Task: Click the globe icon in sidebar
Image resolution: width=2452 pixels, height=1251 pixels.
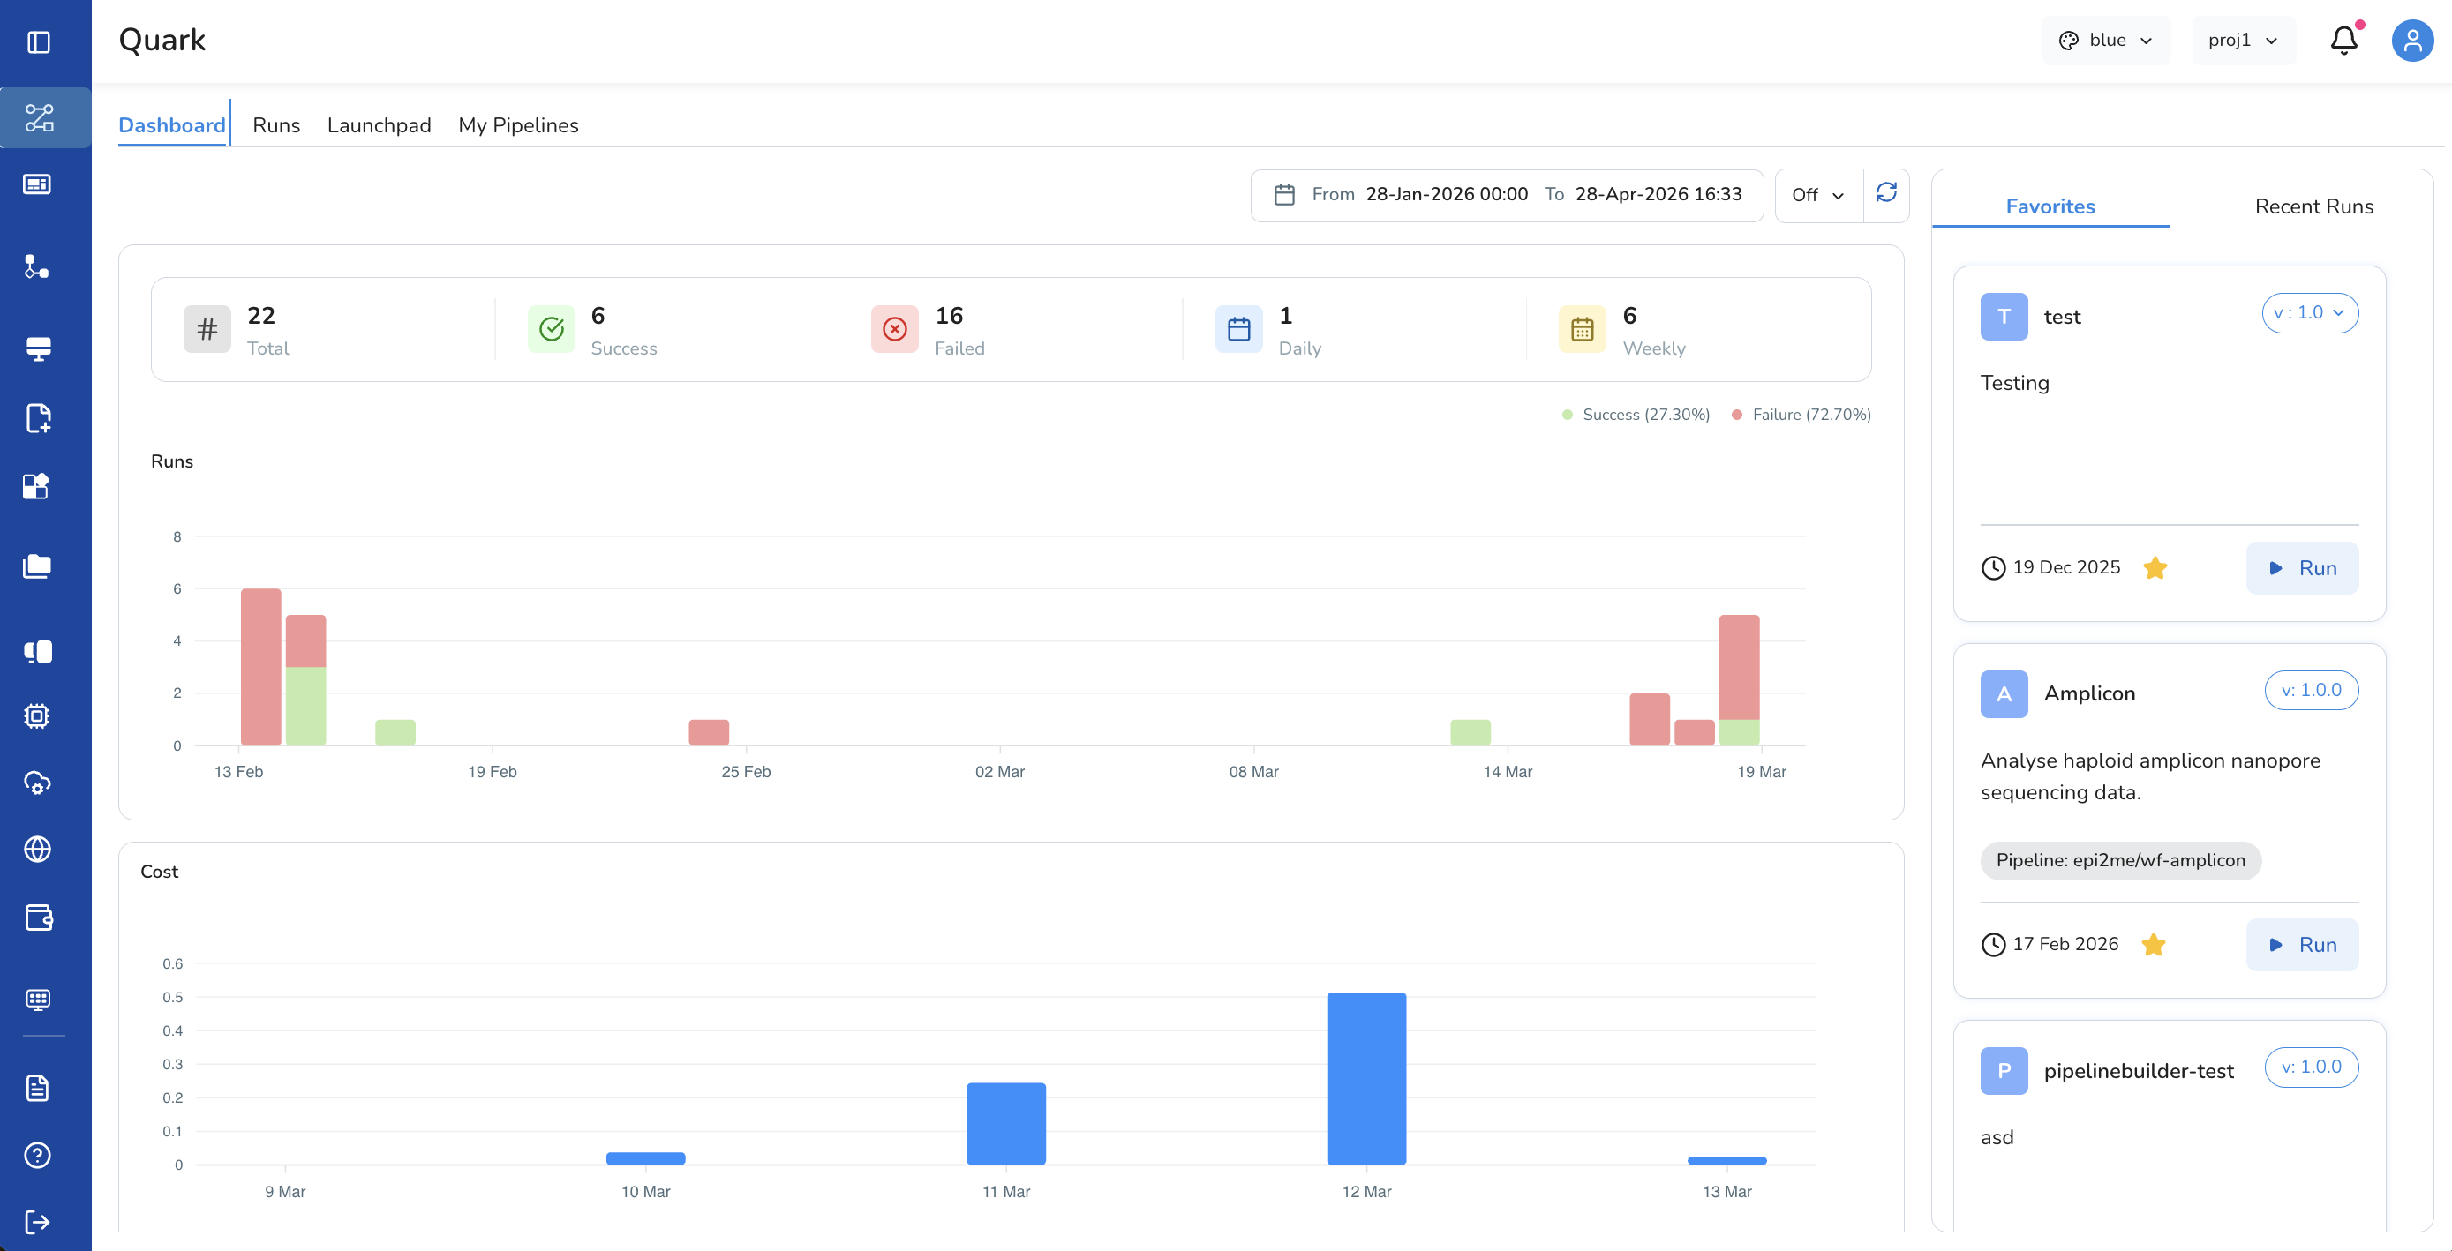Action: pyautogui.click(x=37, y=850)
